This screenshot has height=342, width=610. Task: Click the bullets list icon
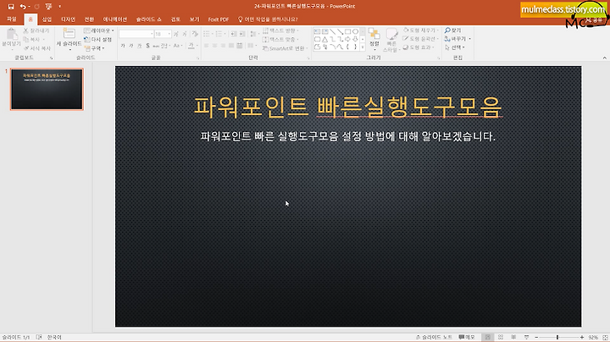click(208, 34)
